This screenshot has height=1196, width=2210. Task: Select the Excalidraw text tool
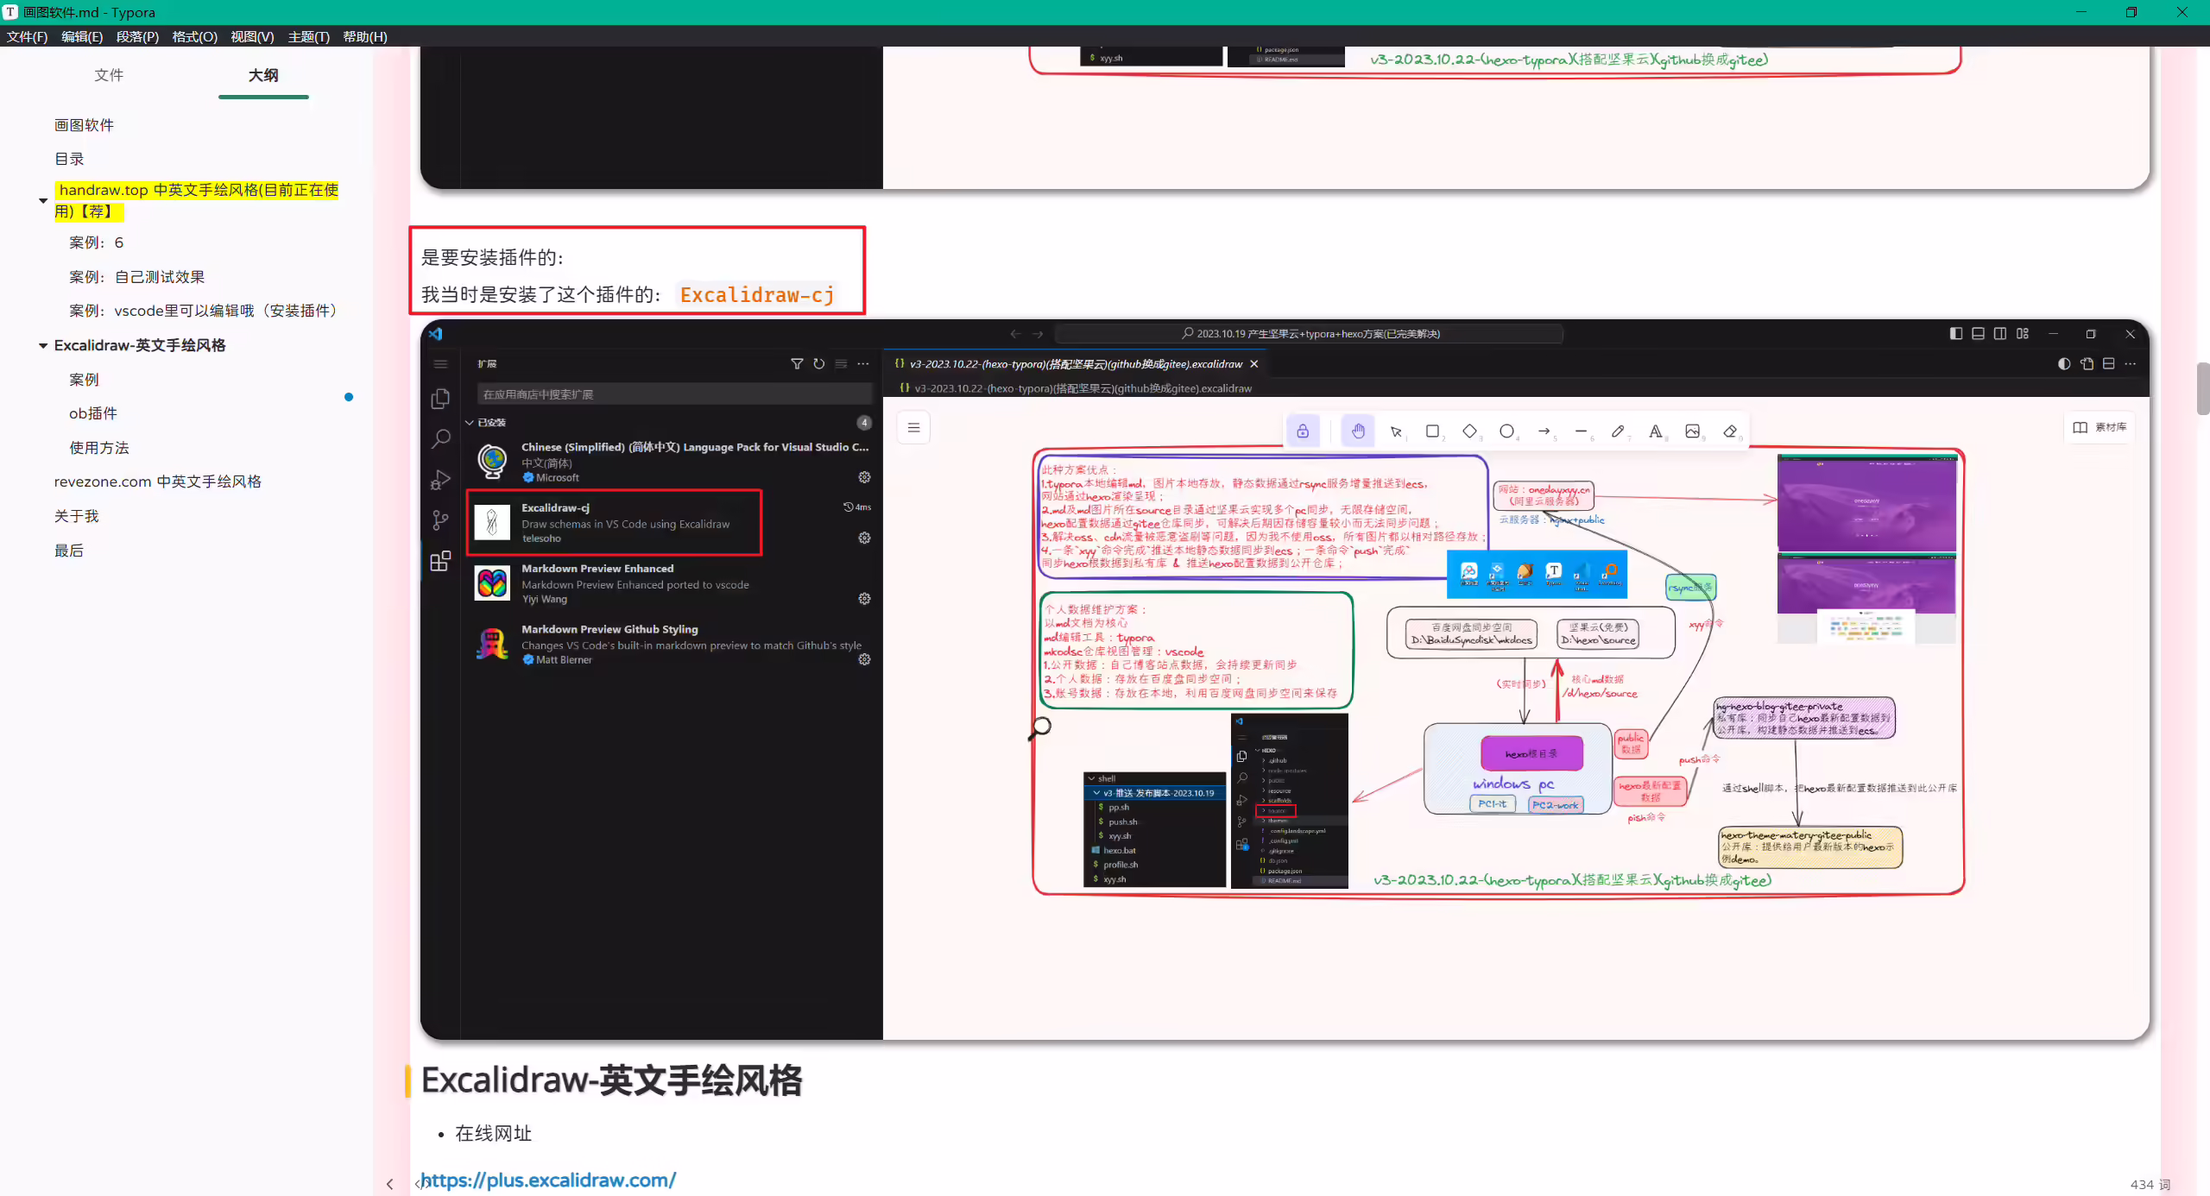tap(1656, 431)
